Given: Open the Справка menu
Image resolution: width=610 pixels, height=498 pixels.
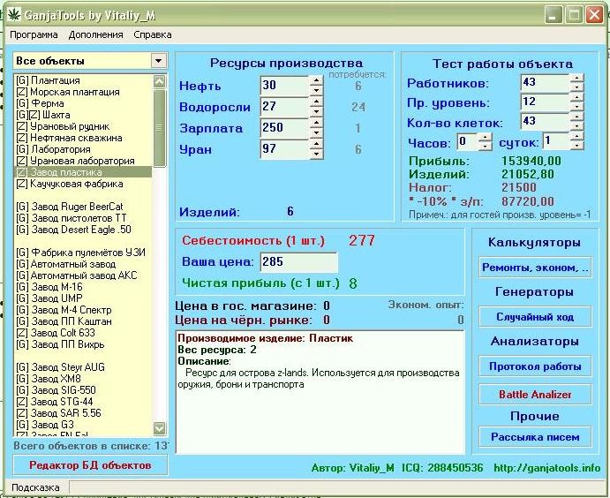Looking at the screenshot, I should (x=153, y=34).
